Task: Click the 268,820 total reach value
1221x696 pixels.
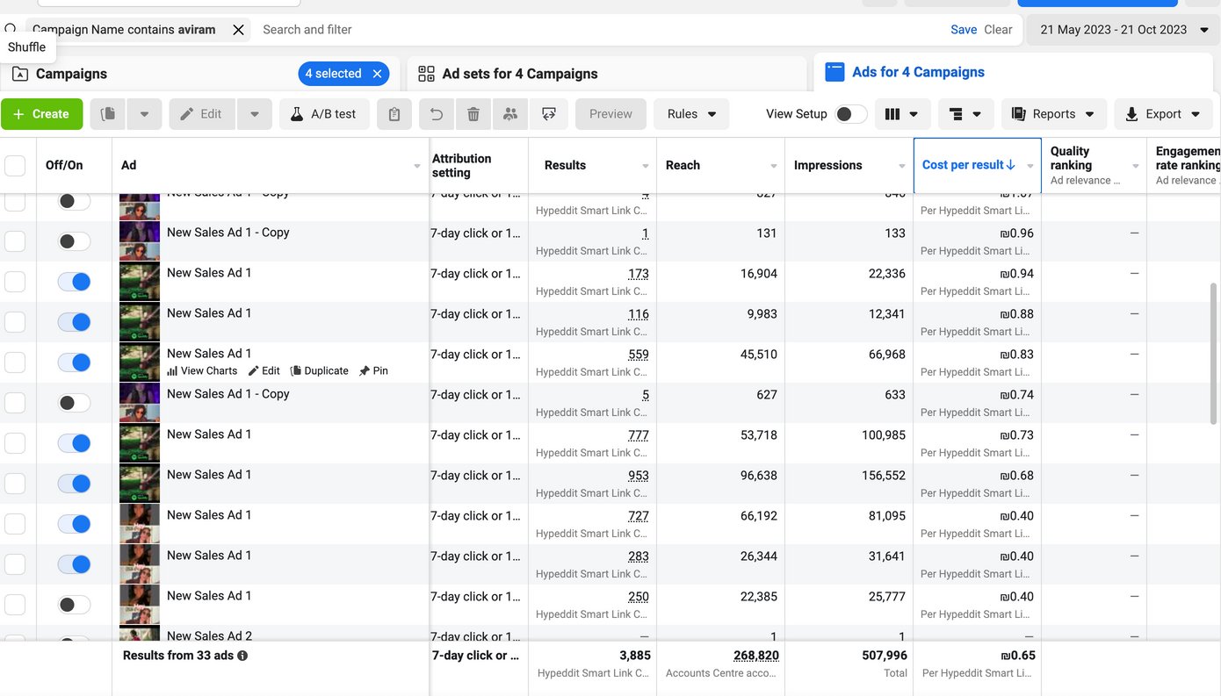Action: (x=756, y=656)
